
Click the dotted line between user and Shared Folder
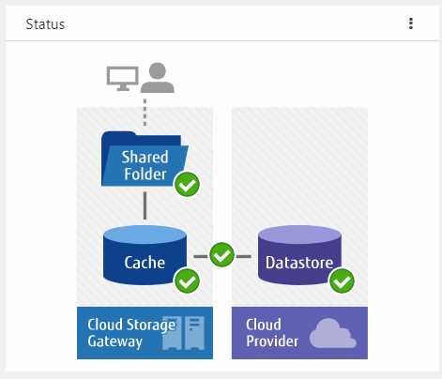click(x=145, y=113)
